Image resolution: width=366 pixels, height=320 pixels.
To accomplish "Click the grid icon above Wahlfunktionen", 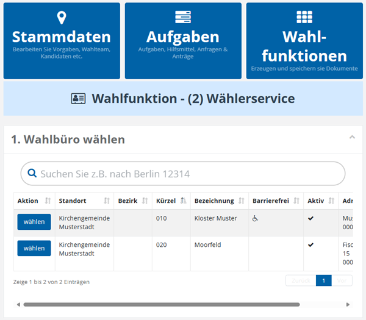I will point(304,17).
